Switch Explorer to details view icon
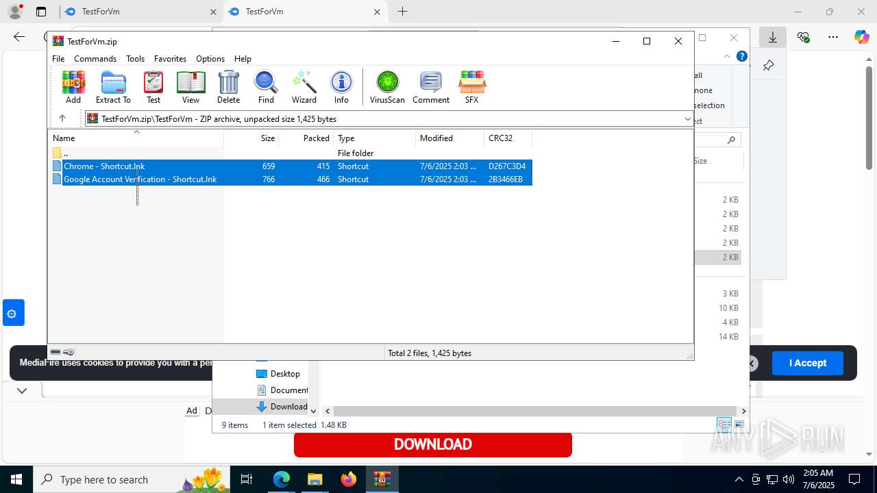This screenshot has height=493, width=877. [724, 425]
